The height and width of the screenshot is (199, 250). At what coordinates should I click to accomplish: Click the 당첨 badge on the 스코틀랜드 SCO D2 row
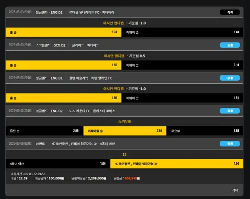tap(230, 45)
